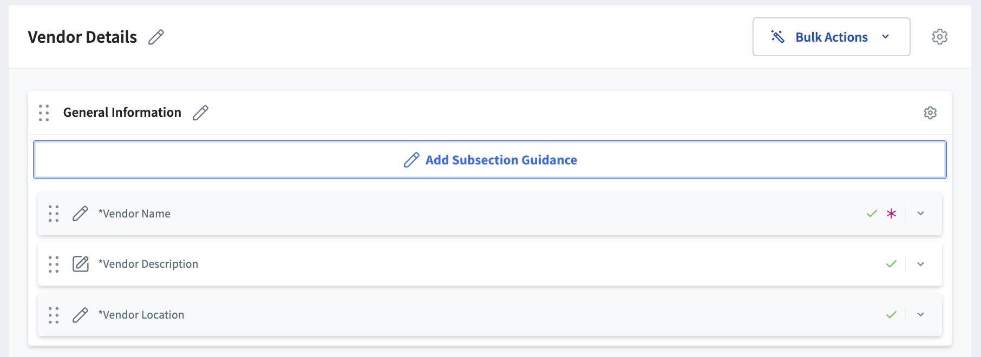Click the green checkmark on Vendor Location
The height and width of the screenshot is (357, 981).
891,314
